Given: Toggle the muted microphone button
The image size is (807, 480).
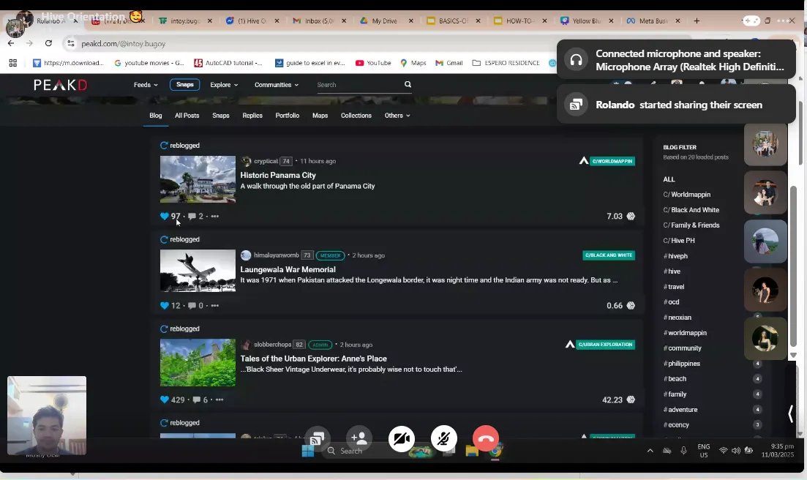Looking at the screenshot, I should [x=443, y=439].
